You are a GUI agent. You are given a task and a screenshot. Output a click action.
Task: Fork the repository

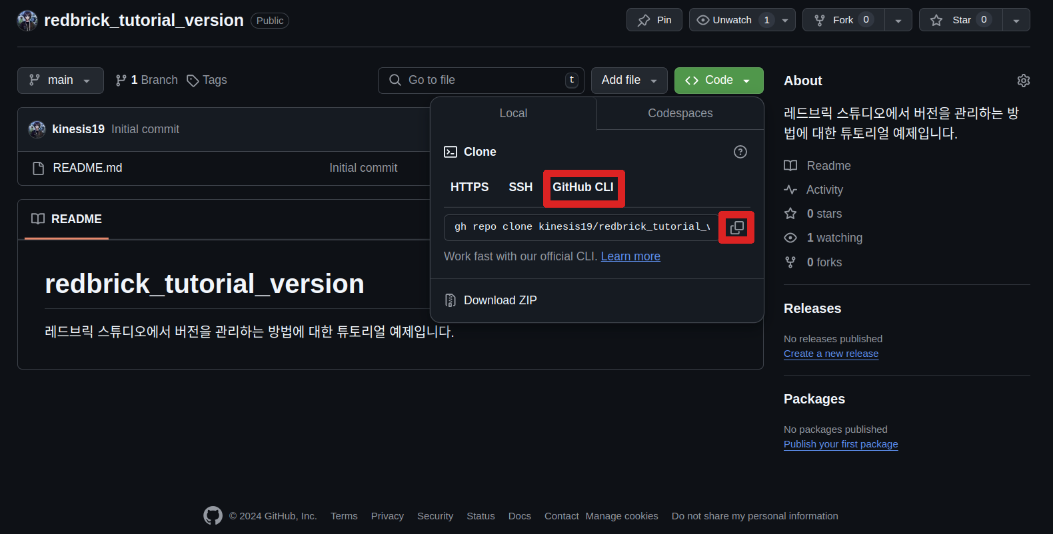click(844, 20)
